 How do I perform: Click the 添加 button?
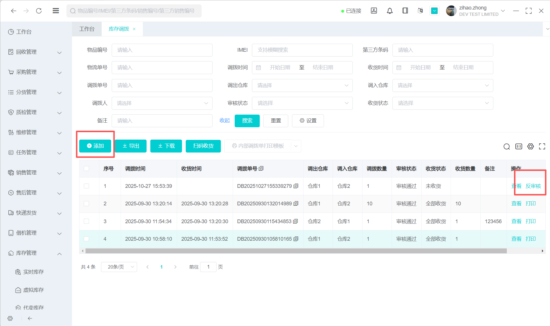coord(95,146)
